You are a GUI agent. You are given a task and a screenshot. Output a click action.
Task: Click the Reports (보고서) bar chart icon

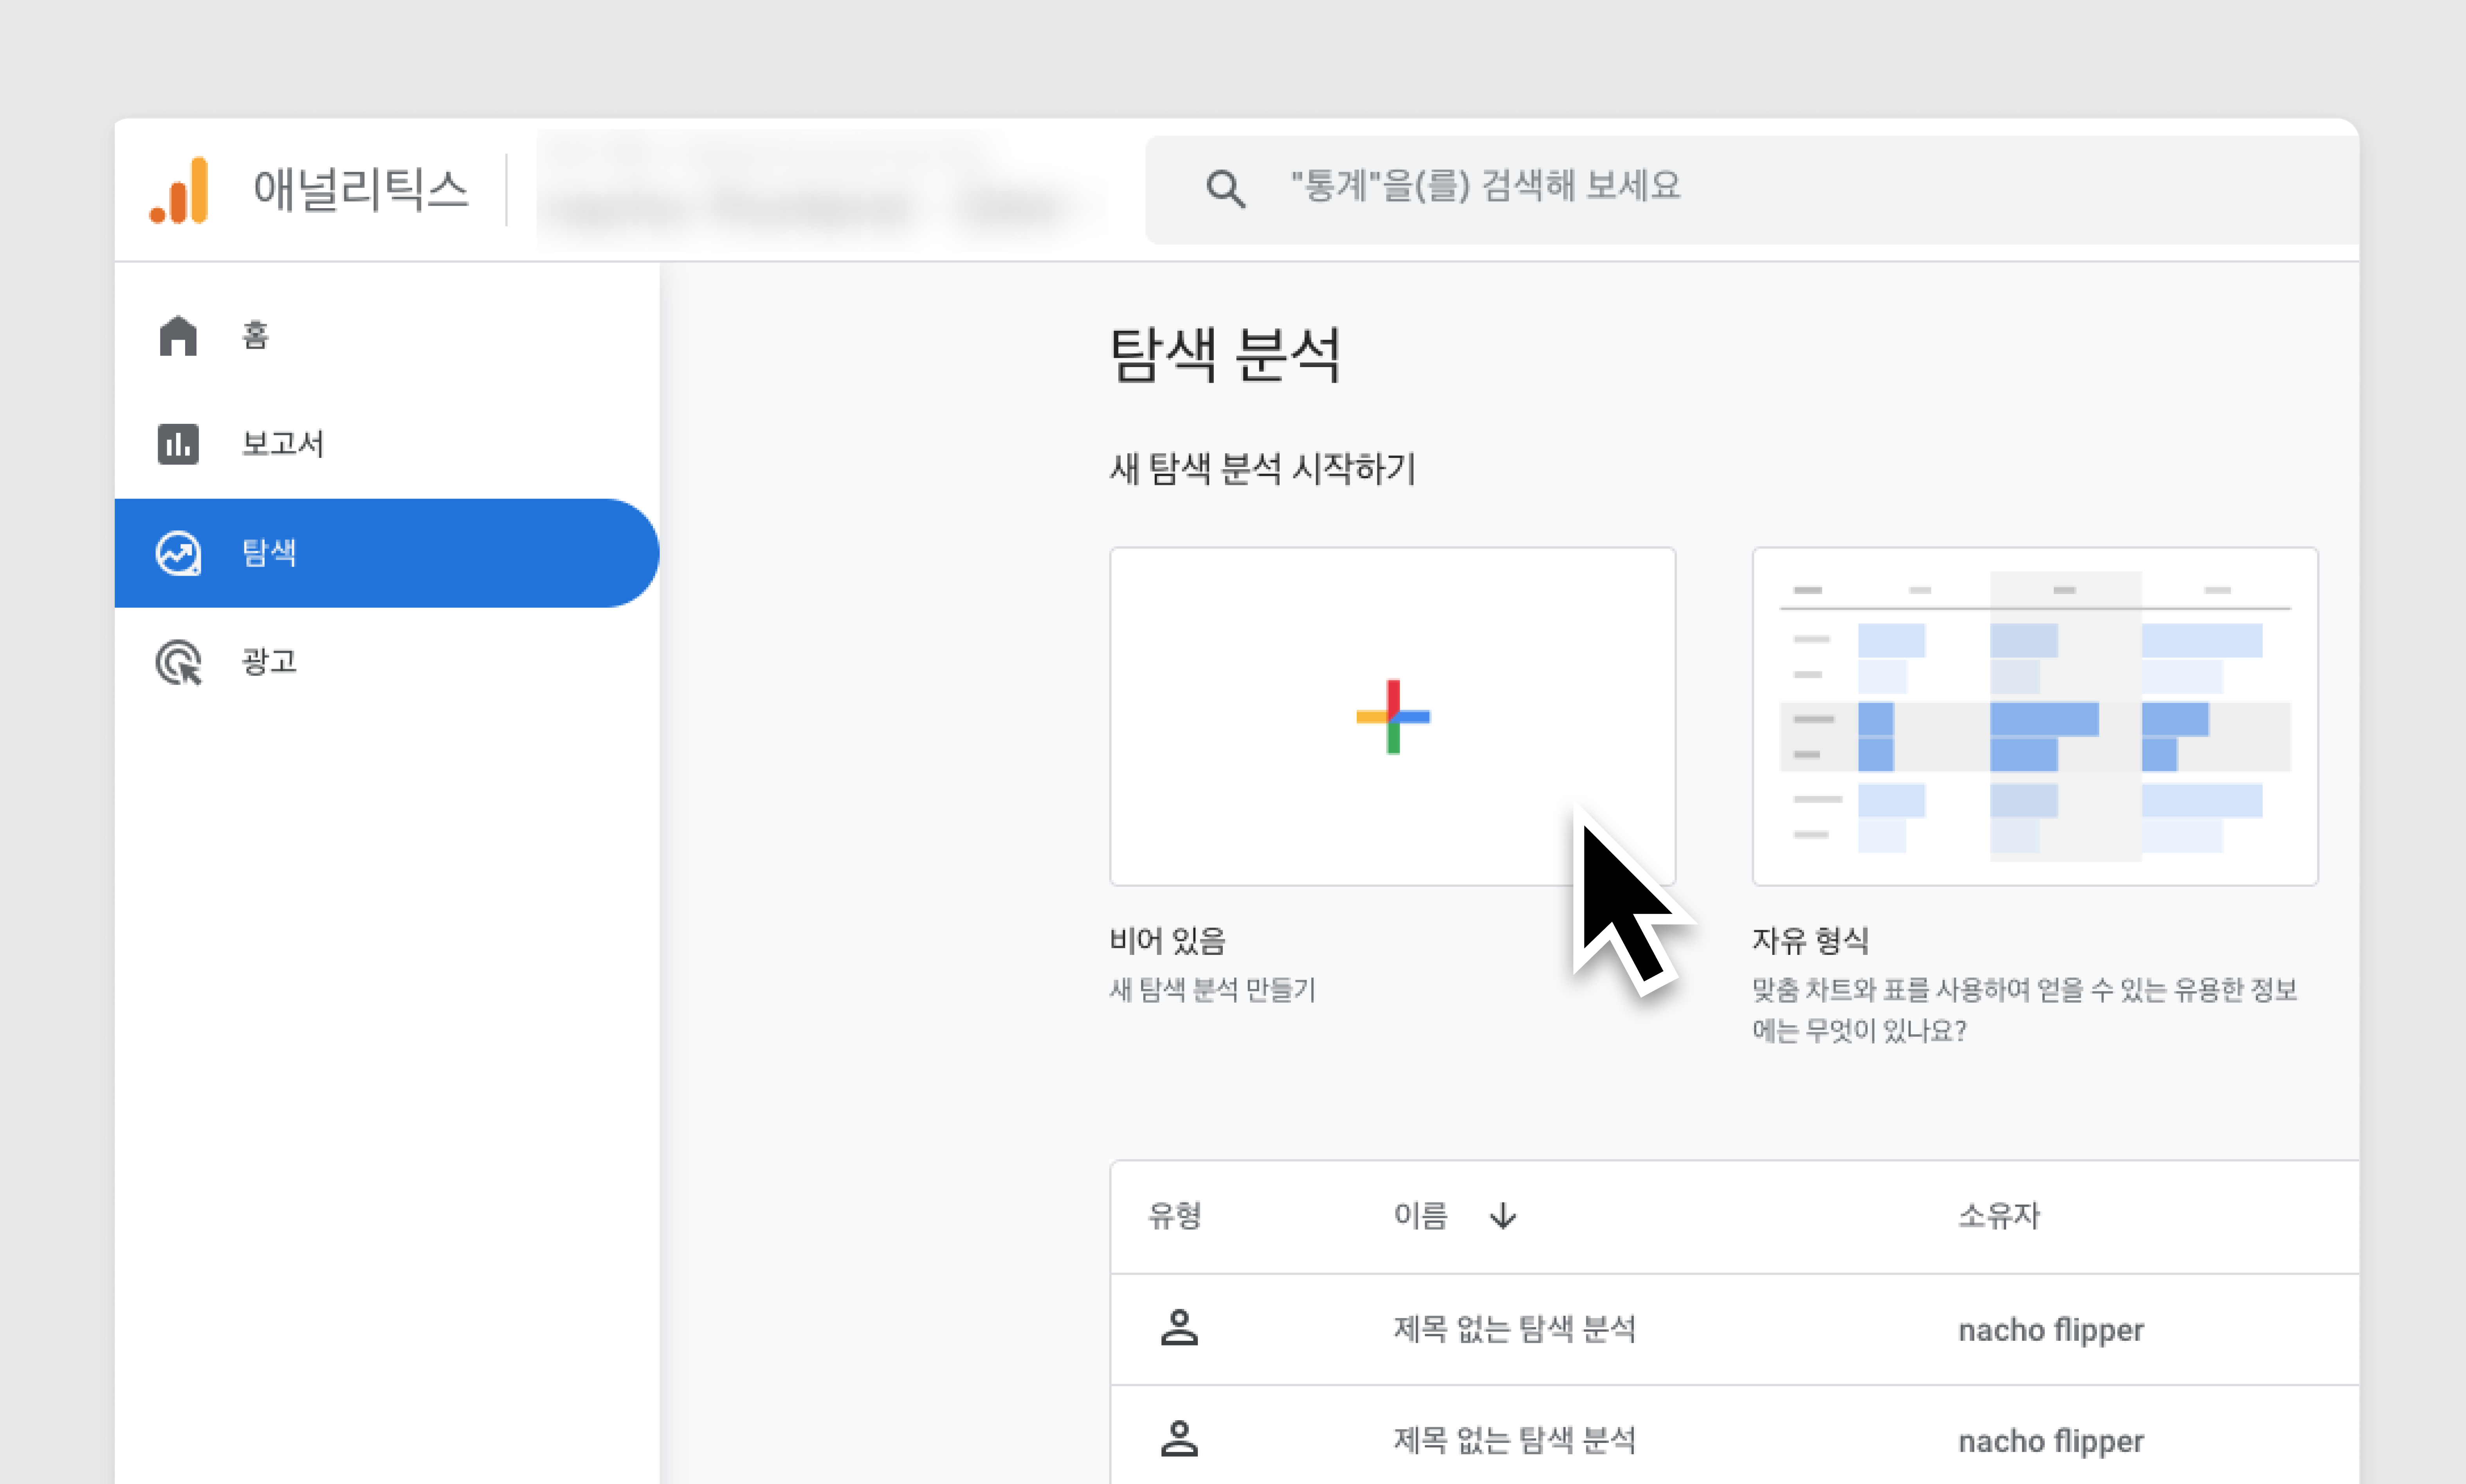click(x=178, y=444)
